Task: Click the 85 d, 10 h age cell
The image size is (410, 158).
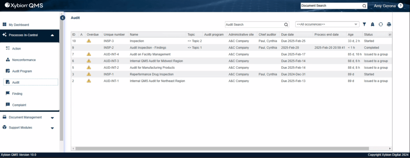Action: (355, 54)
